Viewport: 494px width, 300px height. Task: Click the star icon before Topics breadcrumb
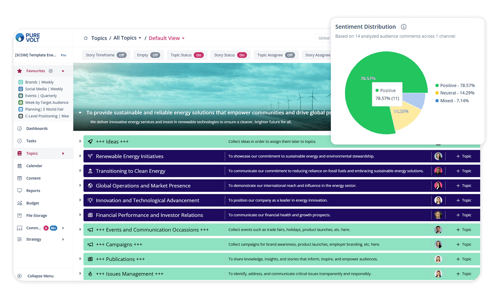pos(86,38)
